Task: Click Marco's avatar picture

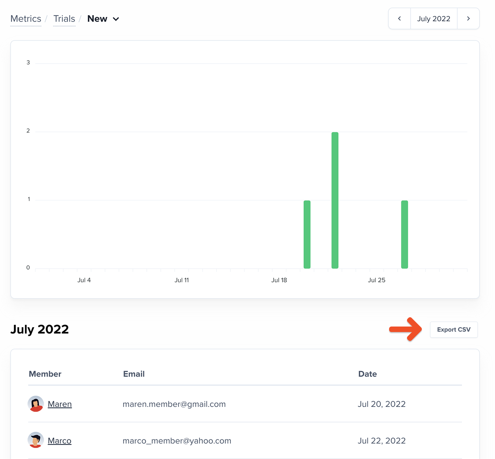Action: (x=36, y=440)
